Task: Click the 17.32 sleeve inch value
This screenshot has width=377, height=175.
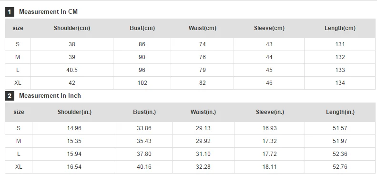Action: [270, 141]
